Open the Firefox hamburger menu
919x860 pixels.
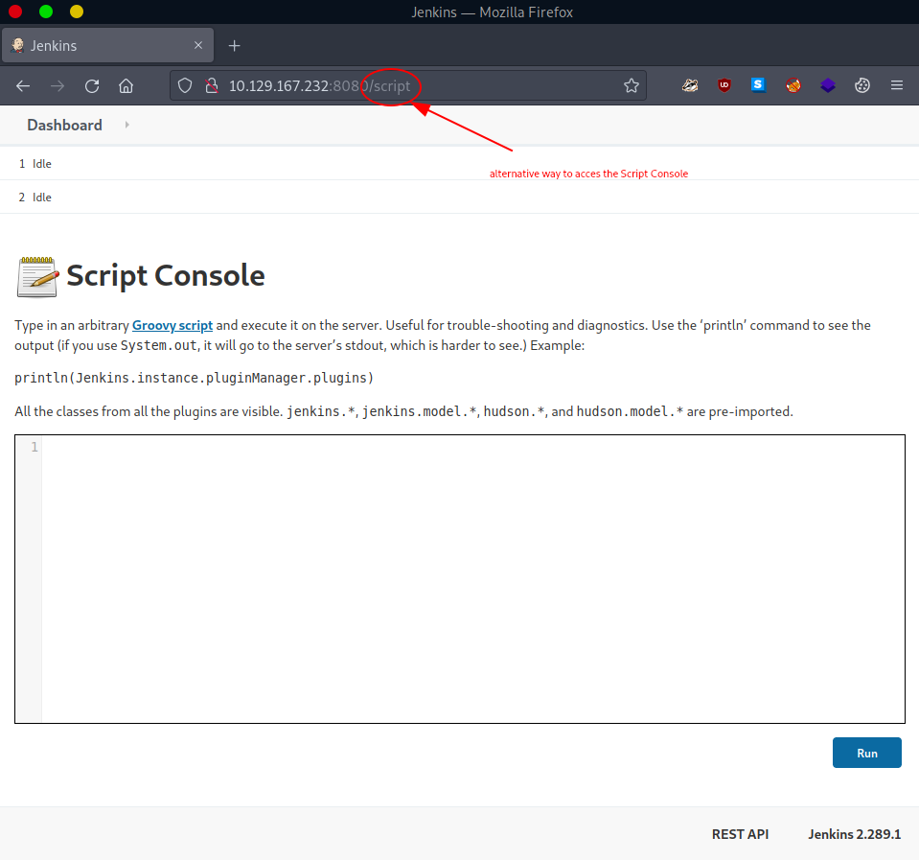(x=897, y=85)
